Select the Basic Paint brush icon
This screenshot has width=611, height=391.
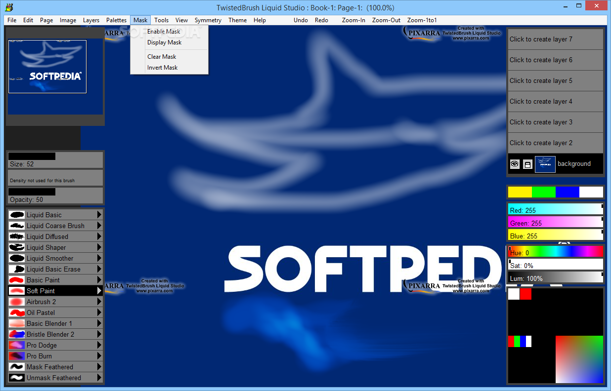17,280
